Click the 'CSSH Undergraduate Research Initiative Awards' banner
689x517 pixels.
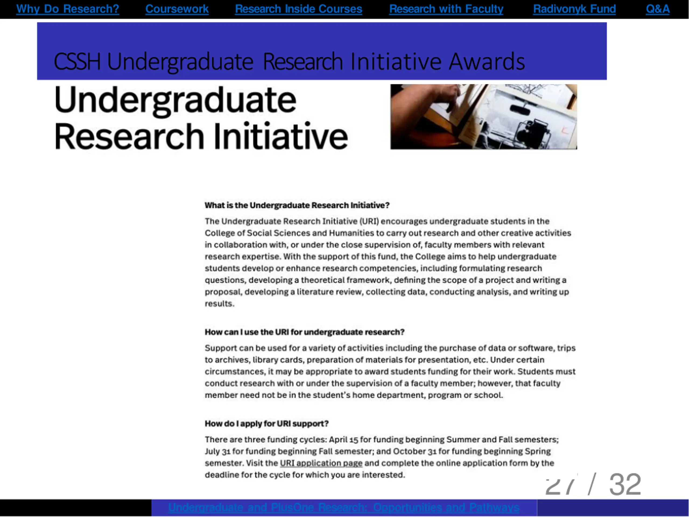[x=289, y=61]
